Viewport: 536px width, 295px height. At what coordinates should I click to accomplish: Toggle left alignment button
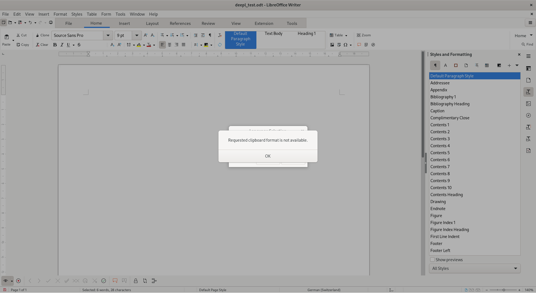pyautogui.click(x=162, y=45)
